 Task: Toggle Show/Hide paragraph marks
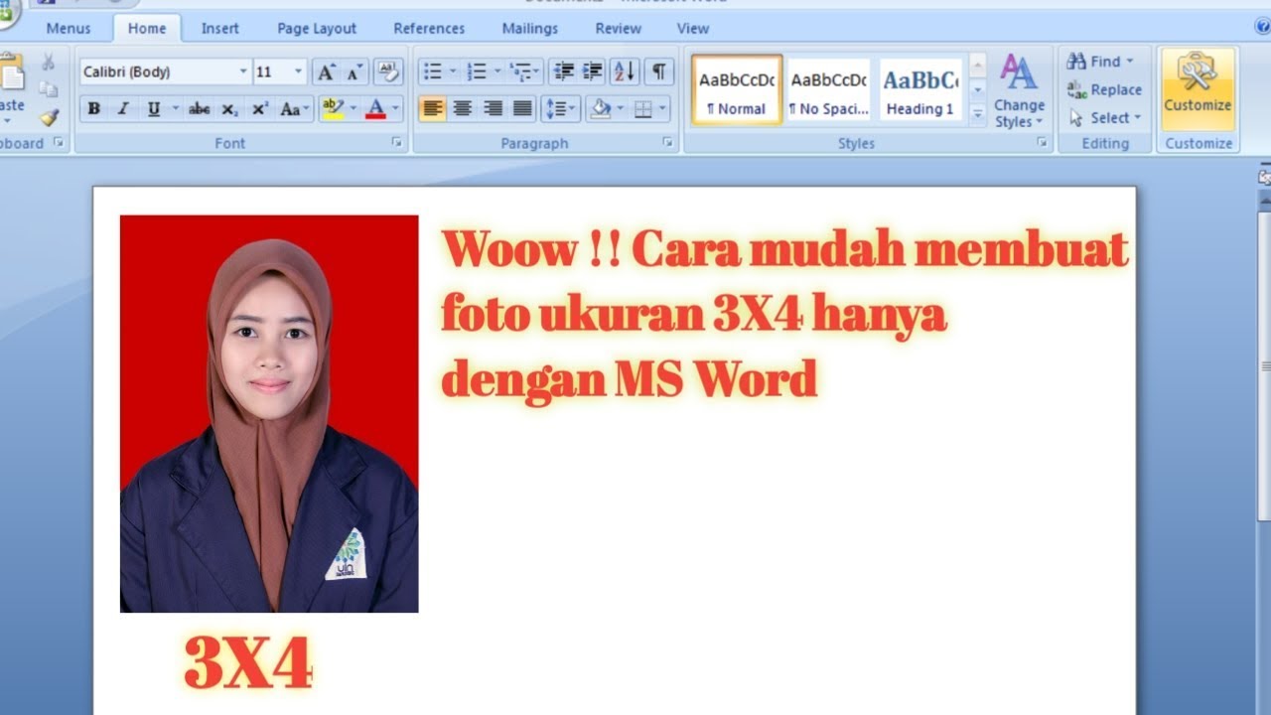pos(658,71)
